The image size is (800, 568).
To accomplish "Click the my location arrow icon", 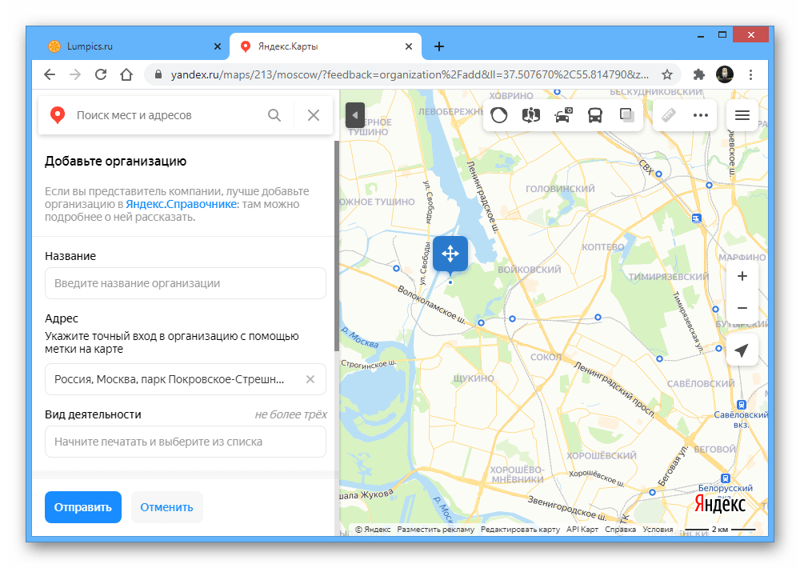I will pyautogui.click(x=742, y=350).
